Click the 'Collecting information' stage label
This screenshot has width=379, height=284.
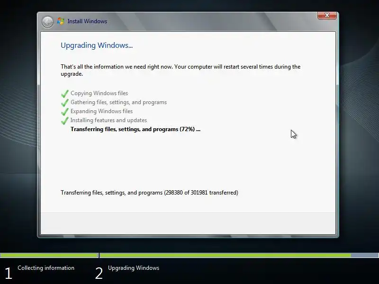tap(46, 268)
